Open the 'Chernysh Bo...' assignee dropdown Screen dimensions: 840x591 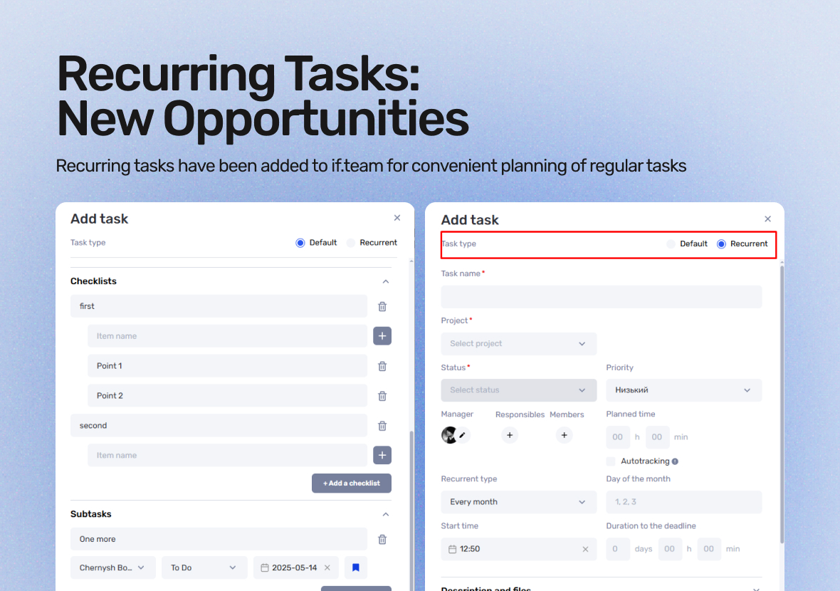click(113, 568)
